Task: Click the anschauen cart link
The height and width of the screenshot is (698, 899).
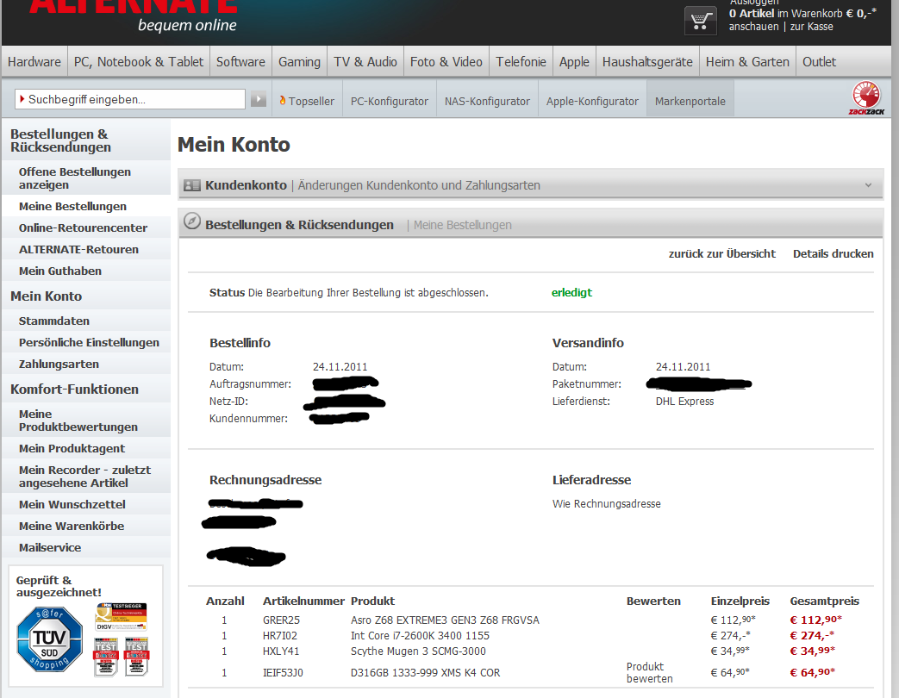Action: [753, 27]
